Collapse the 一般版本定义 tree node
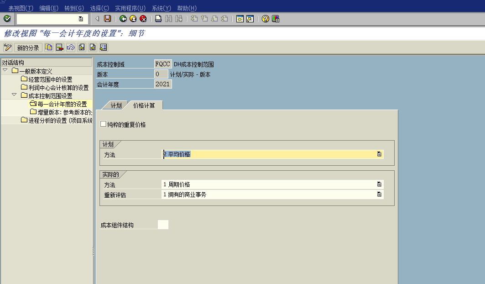 pyautogui.click(x=5, y=70)
